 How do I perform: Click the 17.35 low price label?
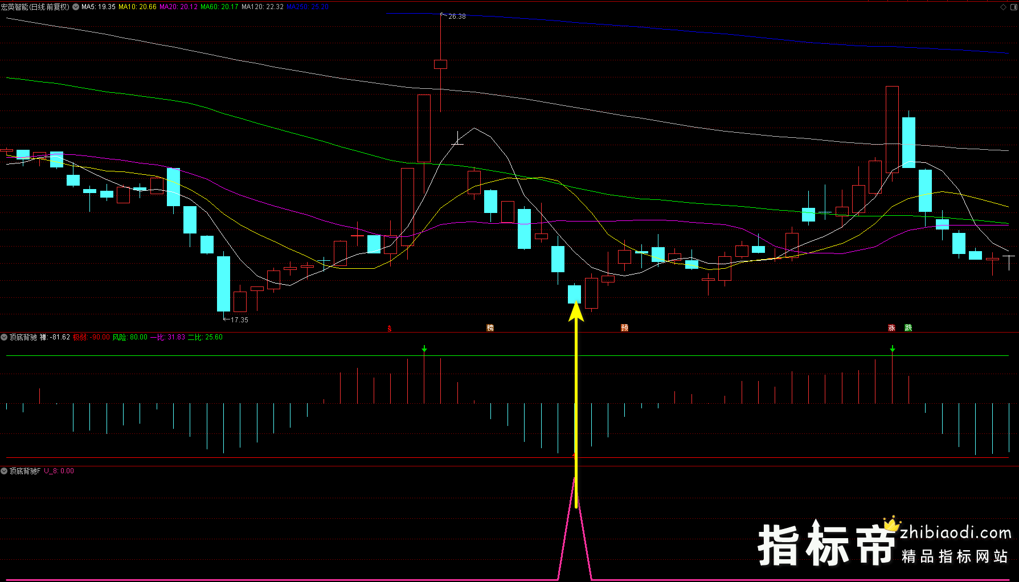tap(239, 320)
